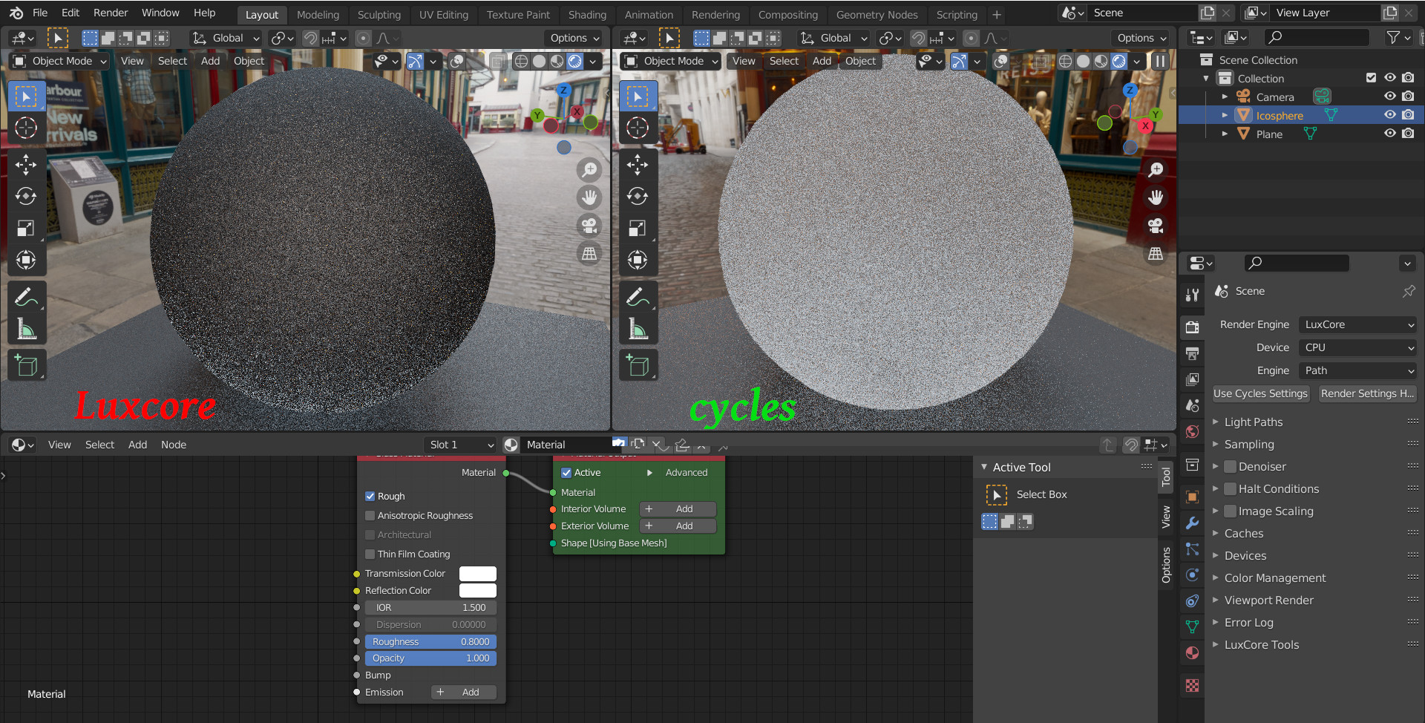The image size is (1425, 723).
Task: Click the Add Cube tool in left viewport
Action: [26, 365]
